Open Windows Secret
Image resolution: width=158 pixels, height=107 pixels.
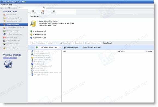tap(11, 44)
